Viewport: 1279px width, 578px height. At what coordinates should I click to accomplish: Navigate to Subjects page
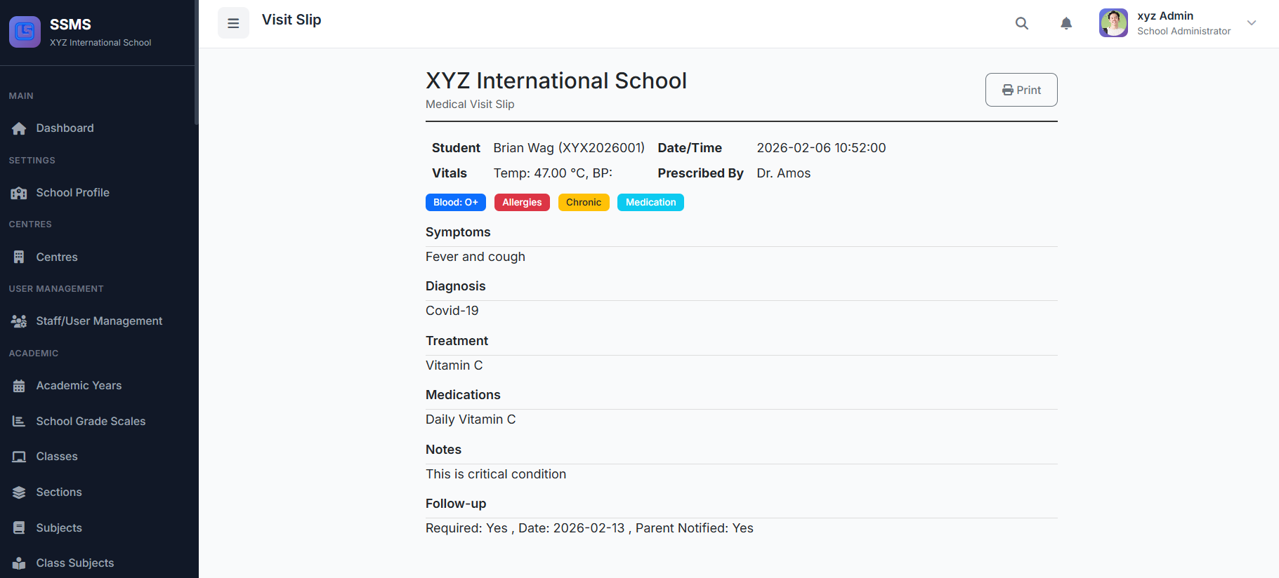click(59, 528)
